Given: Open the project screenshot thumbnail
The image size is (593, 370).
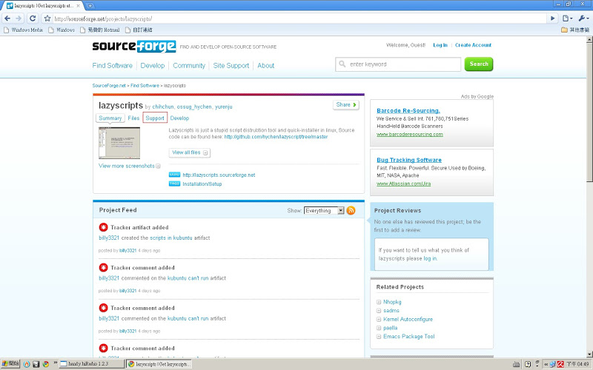Looking at the screenshot, I should coord(119,143).
